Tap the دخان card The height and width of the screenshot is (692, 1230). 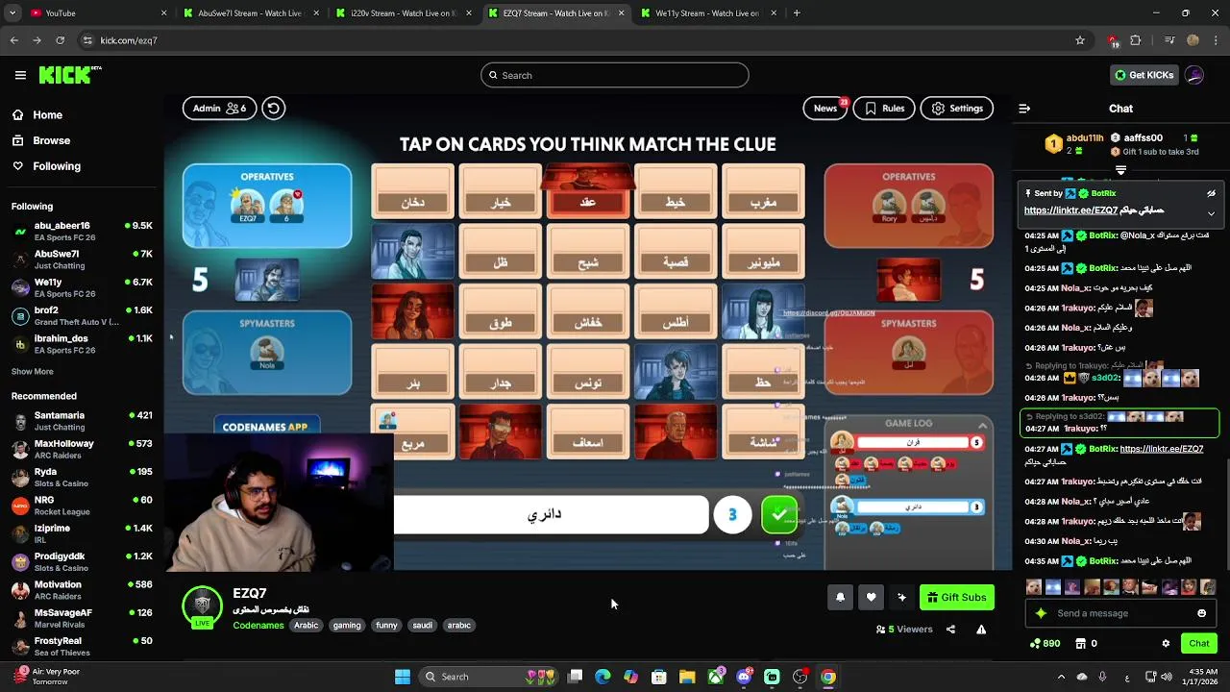[413, 190]
